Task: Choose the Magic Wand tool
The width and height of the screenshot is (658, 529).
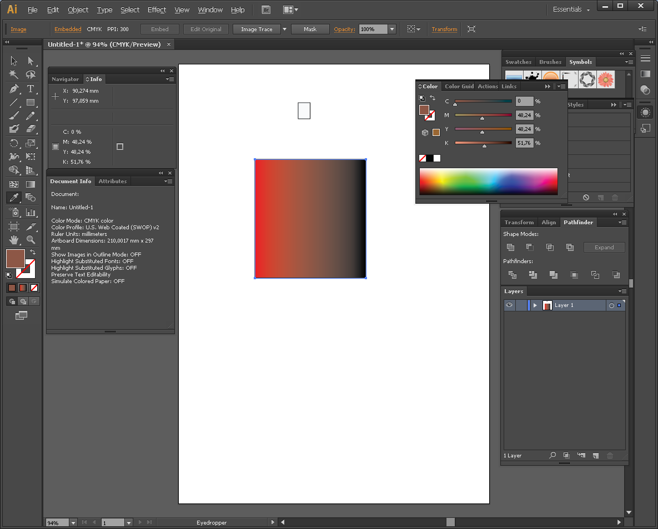Action: coord(14,74)
